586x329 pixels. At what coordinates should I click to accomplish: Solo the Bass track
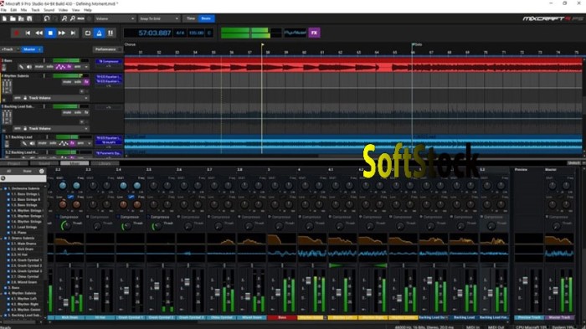[49, 66]
